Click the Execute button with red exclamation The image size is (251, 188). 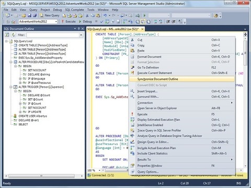pos(69,21)
